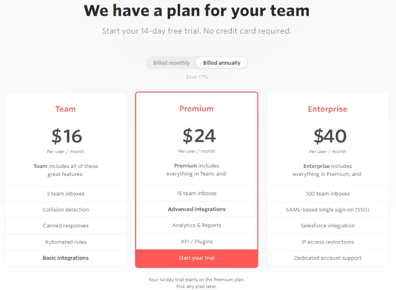Click the $24 Premium price

197,136
